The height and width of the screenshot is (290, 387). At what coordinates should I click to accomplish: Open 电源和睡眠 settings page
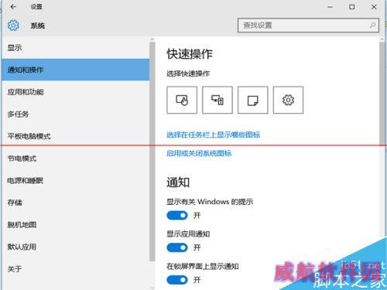click(x=75, y=180)
